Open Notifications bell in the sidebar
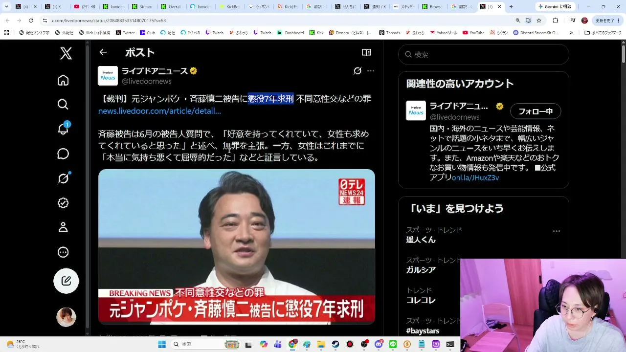The height and width of the screenshot is (352, 626). tap(63, 129)
